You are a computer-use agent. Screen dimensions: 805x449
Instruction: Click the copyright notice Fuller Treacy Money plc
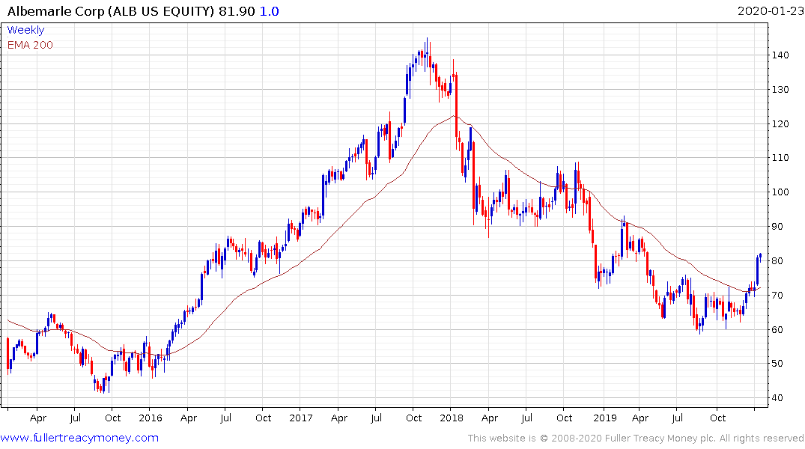tap(660, 439)
